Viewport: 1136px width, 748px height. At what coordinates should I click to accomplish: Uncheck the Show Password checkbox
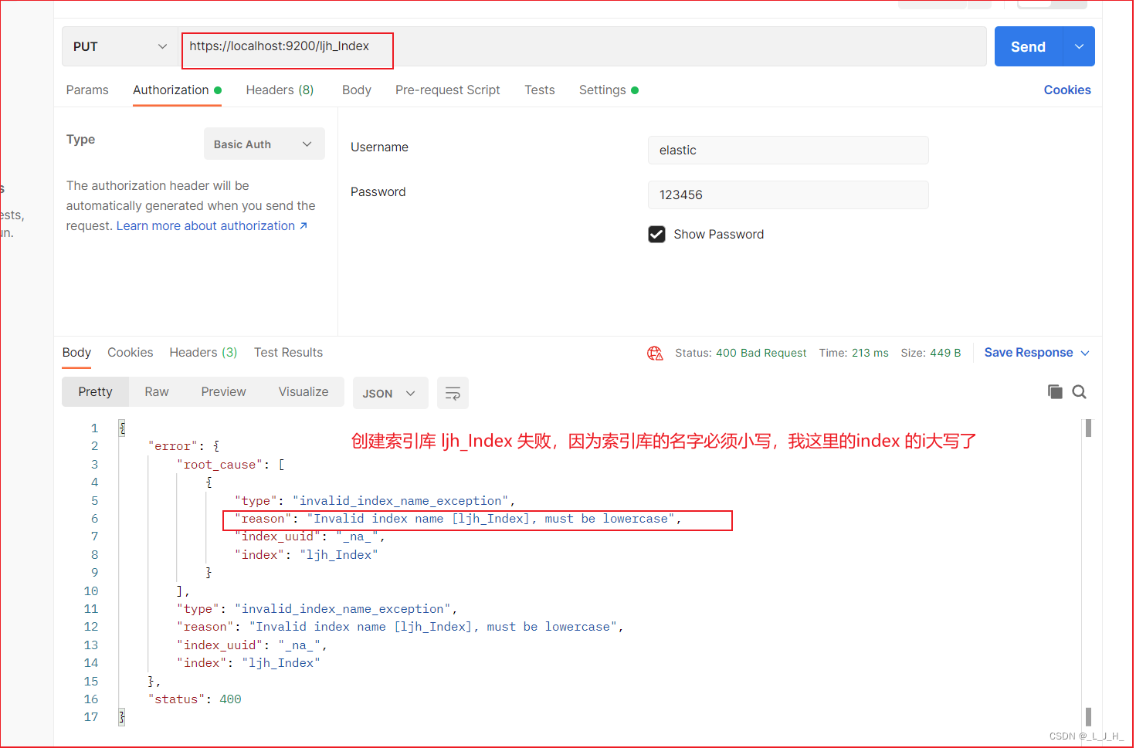(x=656, y=234)
